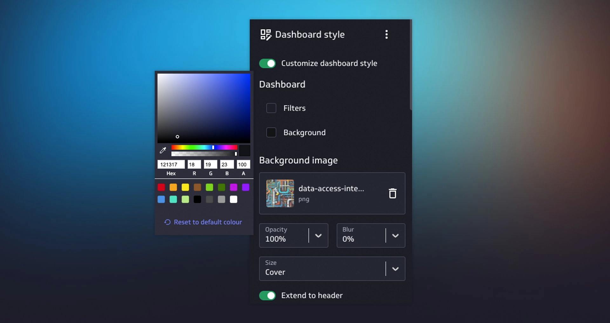Select the red preset color swatch

pyautogui.click(x=161, y=187)
